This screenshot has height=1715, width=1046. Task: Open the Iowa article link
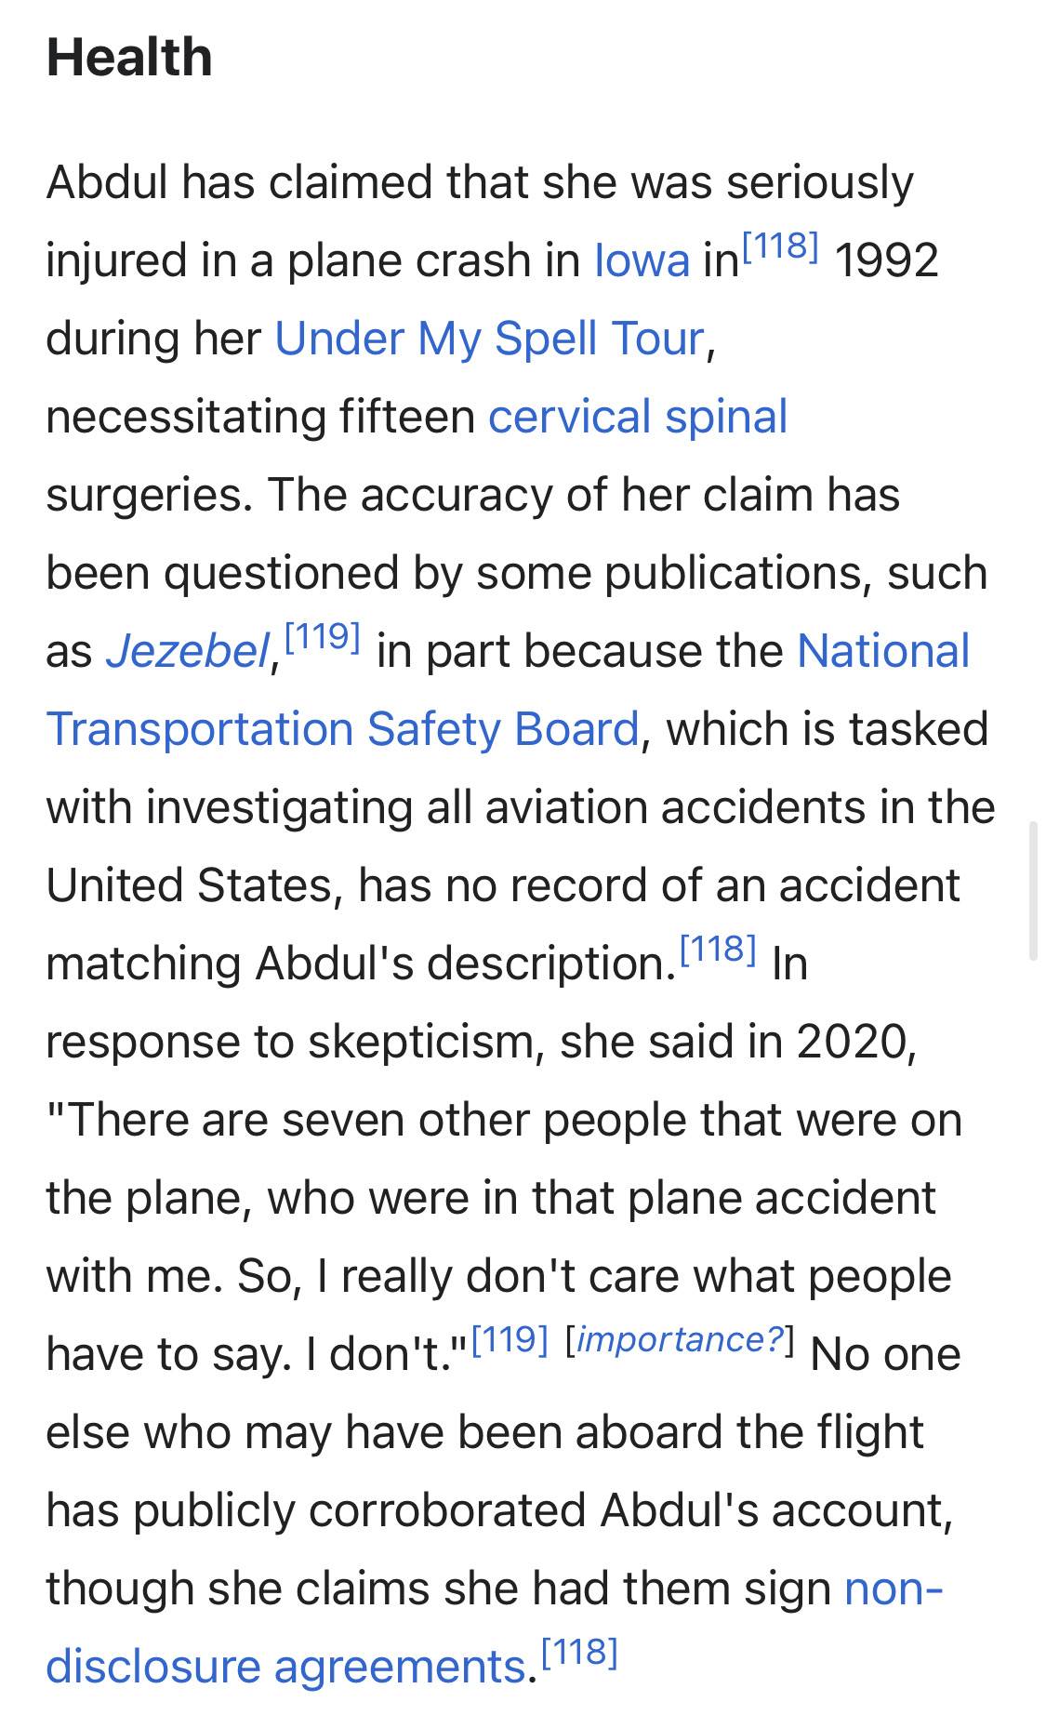(642, 260)
